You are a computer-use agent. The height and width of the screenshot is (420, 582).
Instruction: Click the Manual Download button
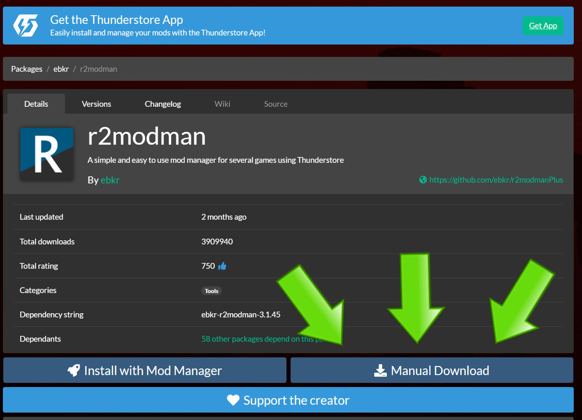(432, 370)
